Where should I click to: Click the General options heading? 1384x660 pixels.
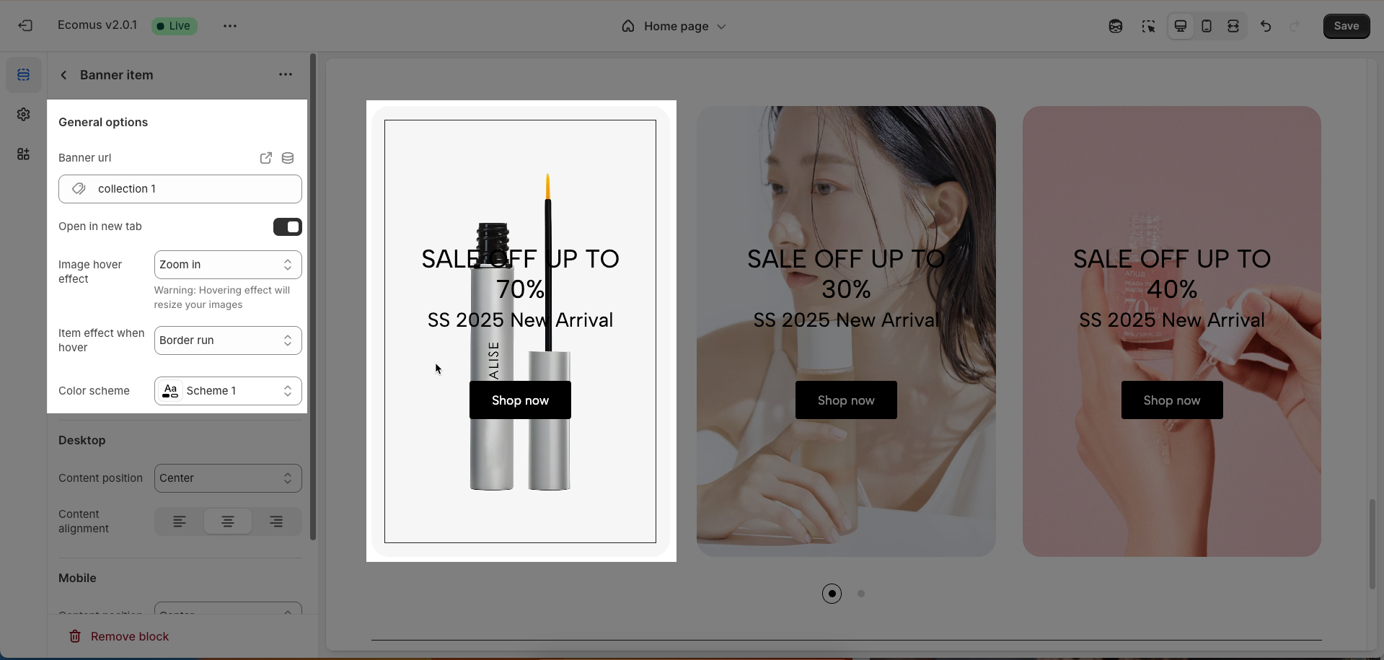pos(103,123)
